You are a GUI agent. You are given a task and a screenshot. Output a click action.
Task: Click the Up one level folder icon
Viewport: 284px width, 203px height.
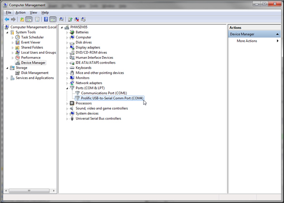click(22, 19)
